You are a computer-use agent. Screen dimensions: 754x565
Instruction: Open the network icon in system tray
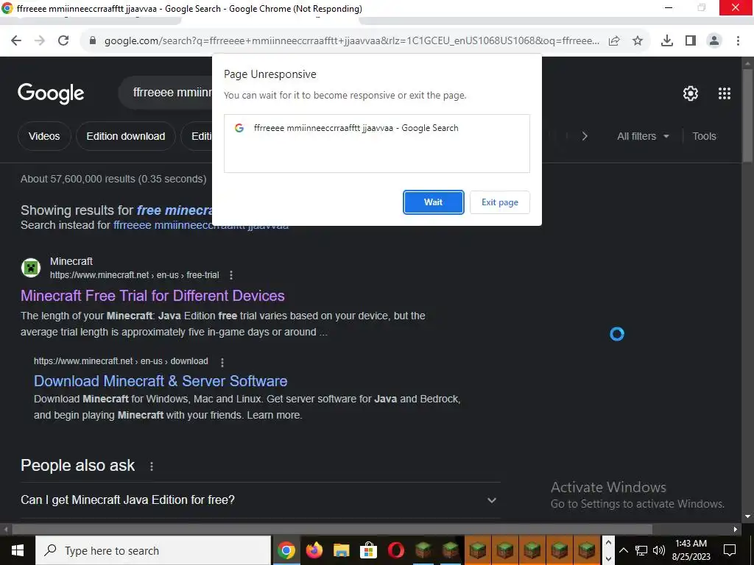coord(641,550)
